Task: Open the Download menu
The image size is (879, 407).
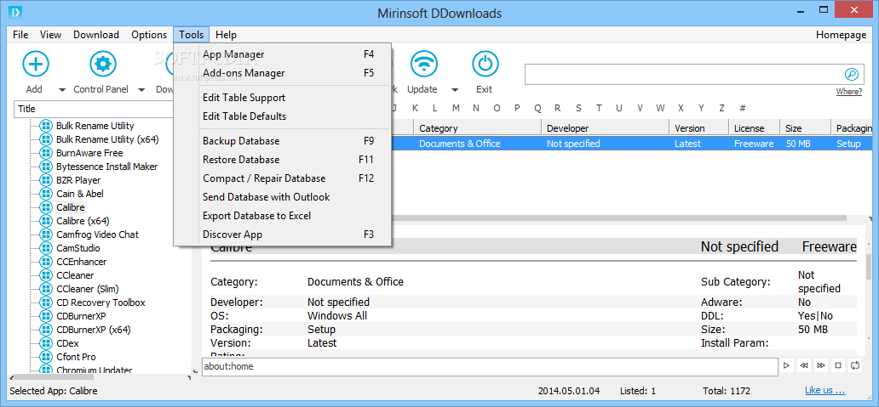Action: [x=96, y=35]
